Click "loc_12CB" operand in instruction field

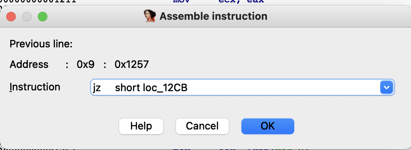click(x=165, y=88)
